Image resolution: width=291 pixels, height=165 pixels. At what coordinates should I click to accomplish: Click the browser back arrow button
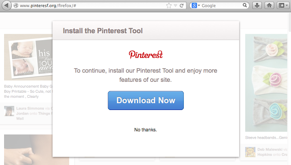[6, 5]
